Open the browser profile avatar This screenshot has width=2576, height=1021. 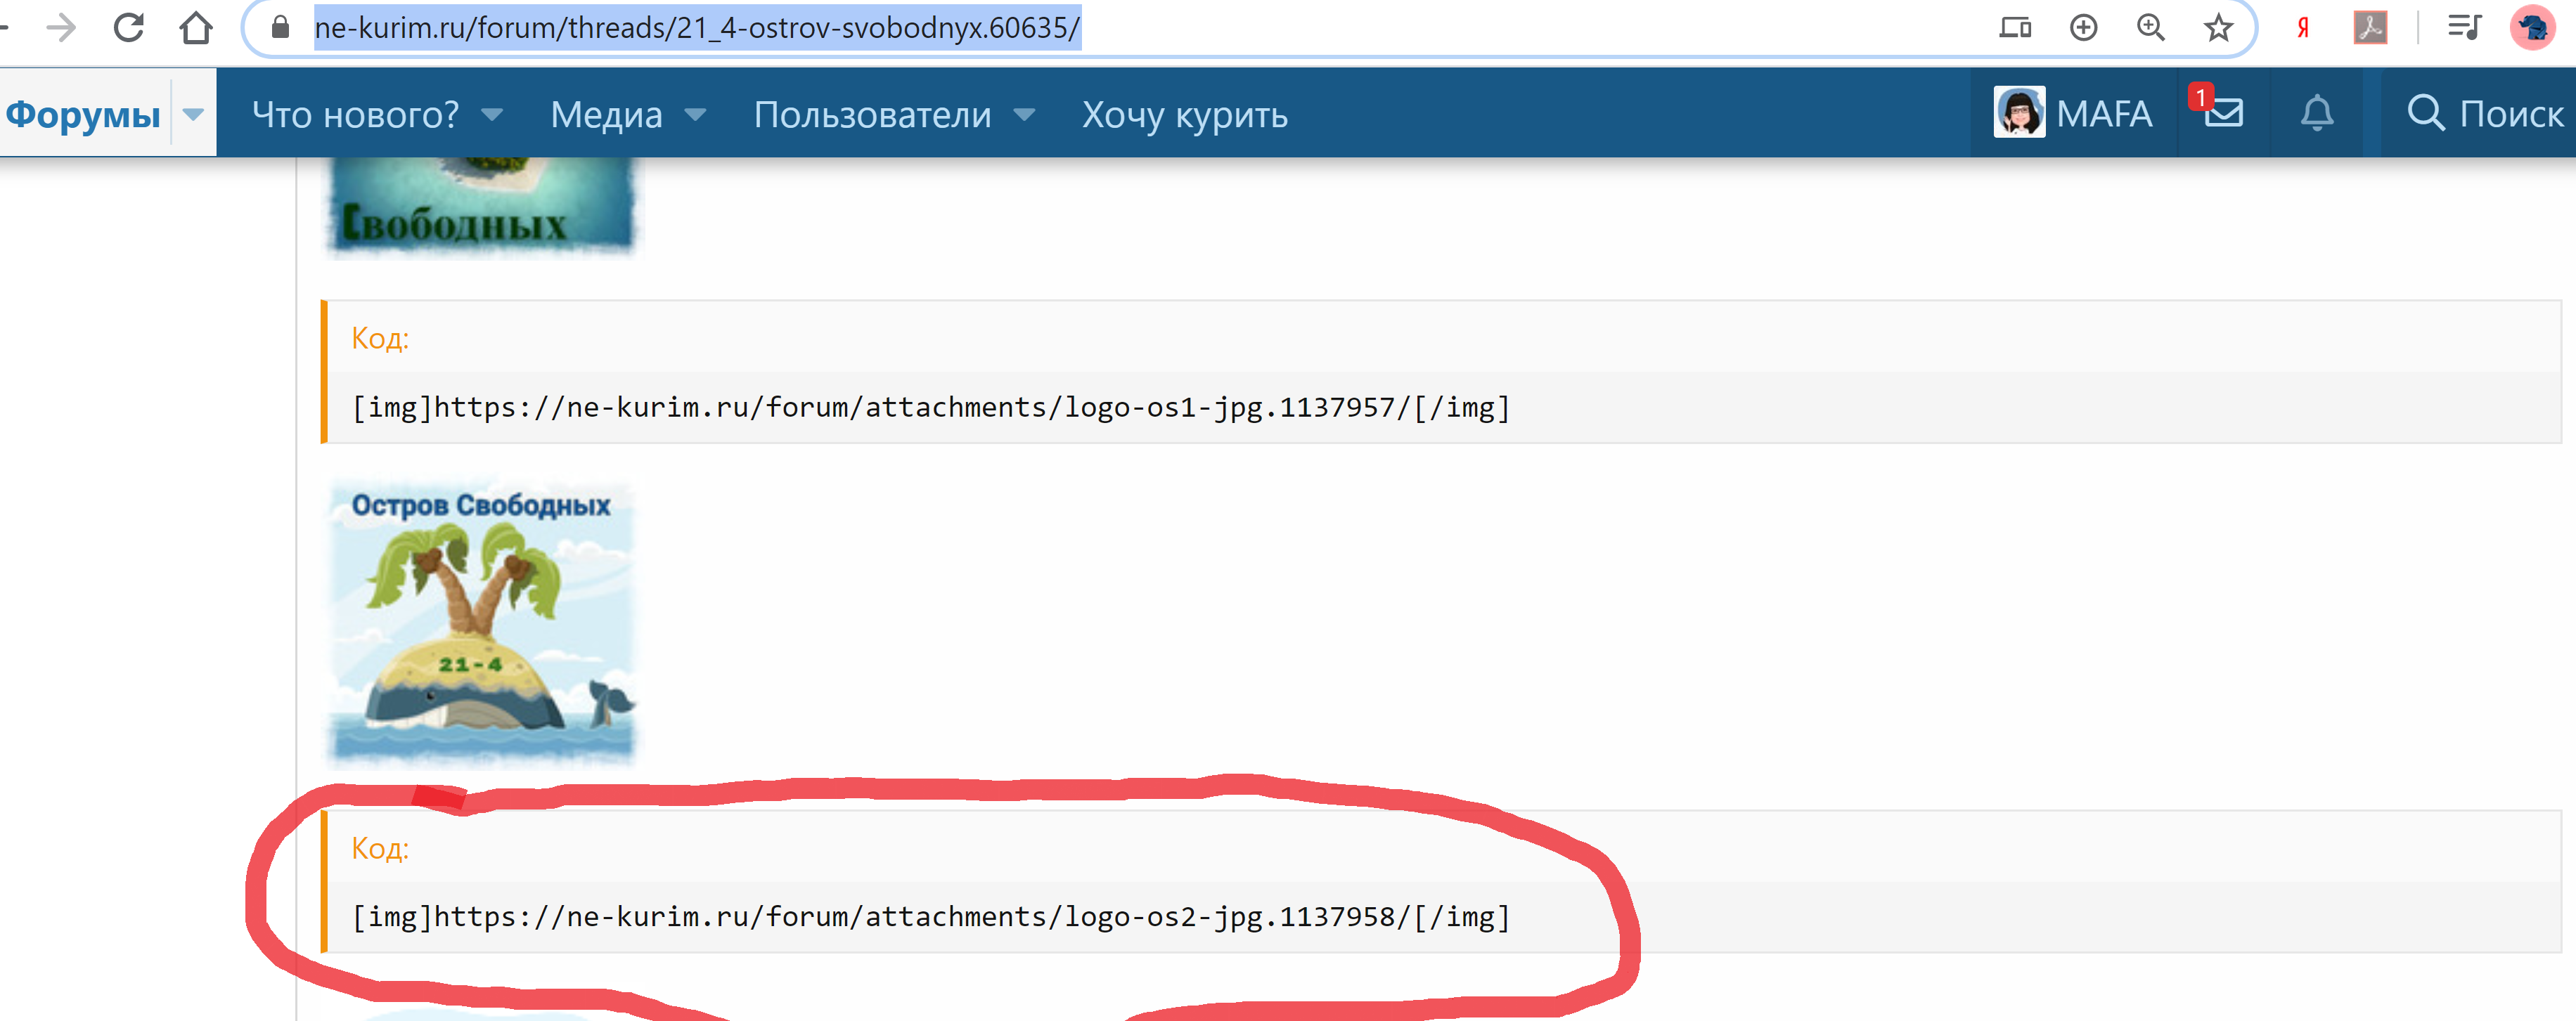click(x=2532, y=27)
